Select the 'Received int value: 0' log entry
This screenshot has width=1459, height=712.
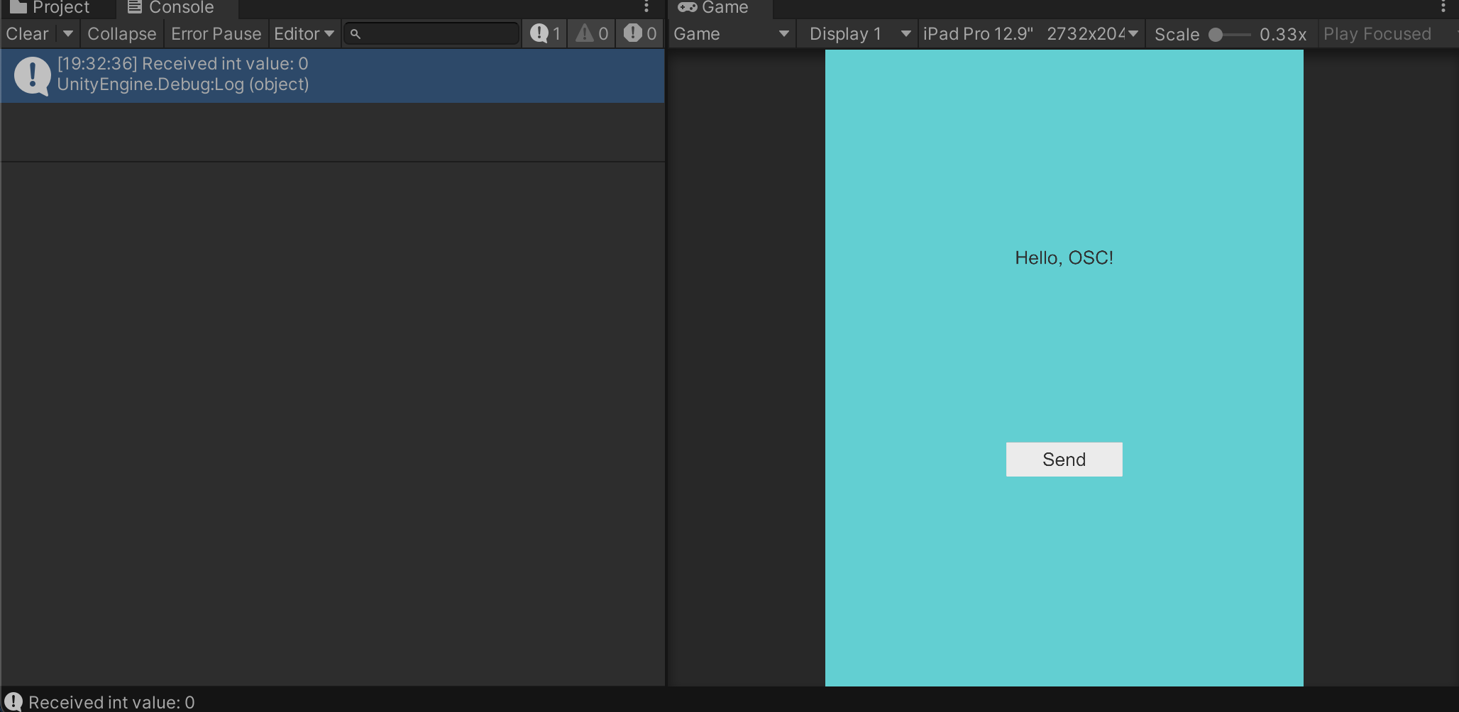pos(333,75)
